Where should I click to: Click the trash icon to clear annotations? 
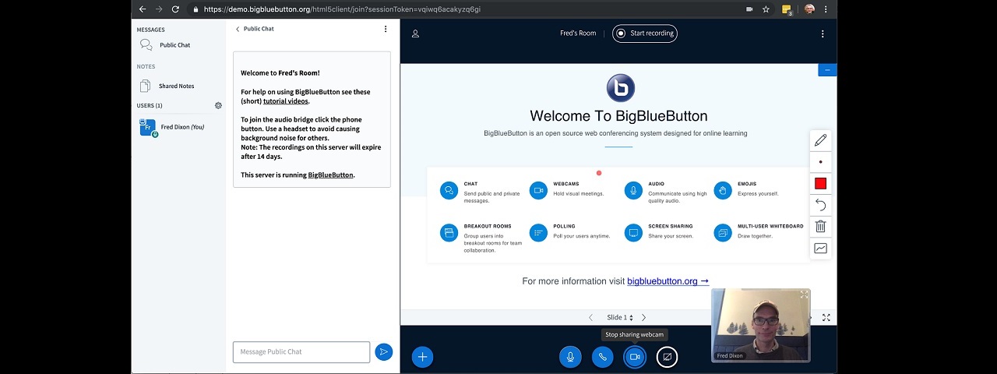[820, 227]
